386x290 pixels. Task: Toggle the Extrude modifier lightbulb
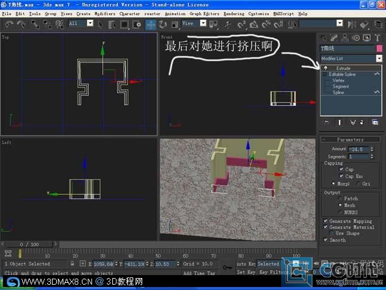(x=326, y=68)
